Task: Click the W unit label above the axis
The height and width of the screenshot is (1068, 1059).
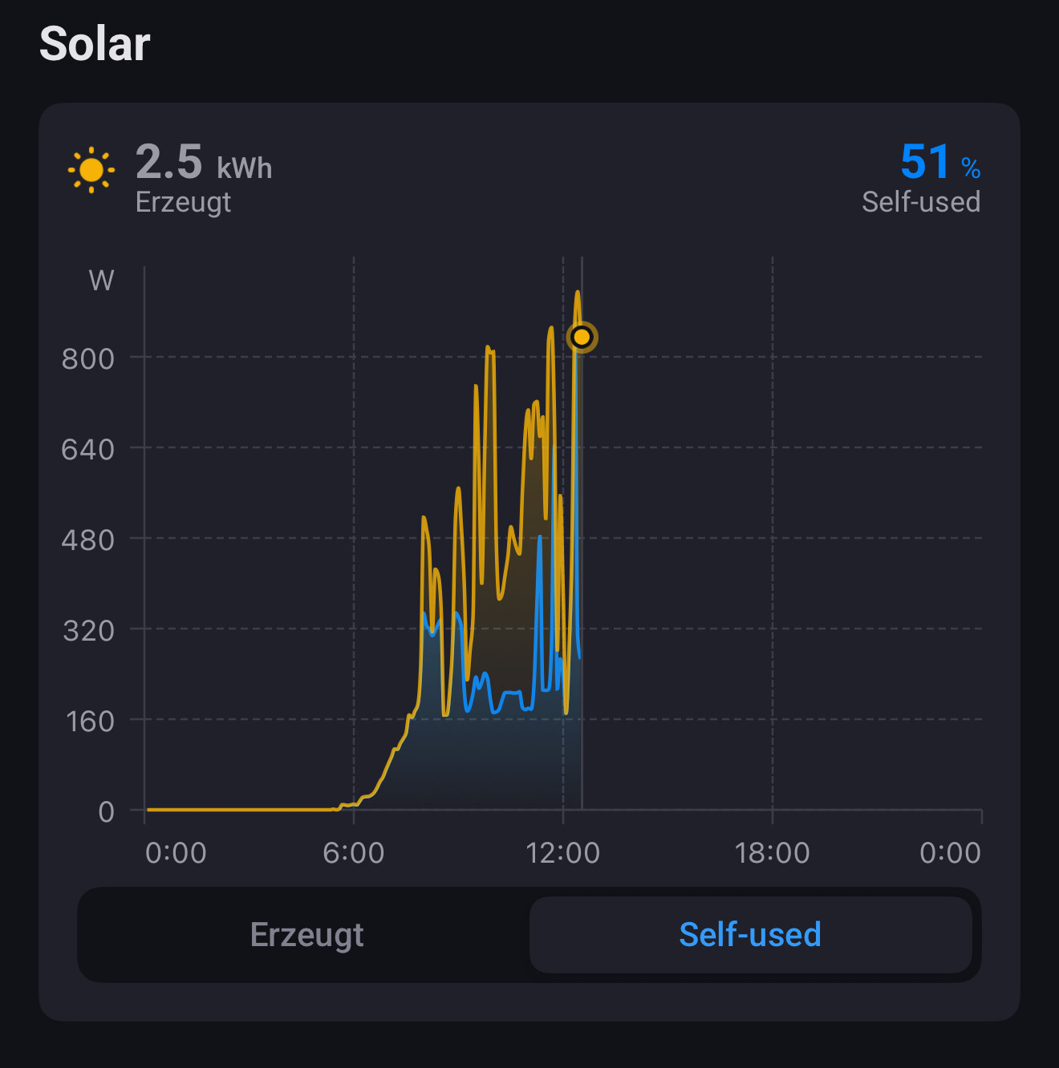Action: click(102, 281)
